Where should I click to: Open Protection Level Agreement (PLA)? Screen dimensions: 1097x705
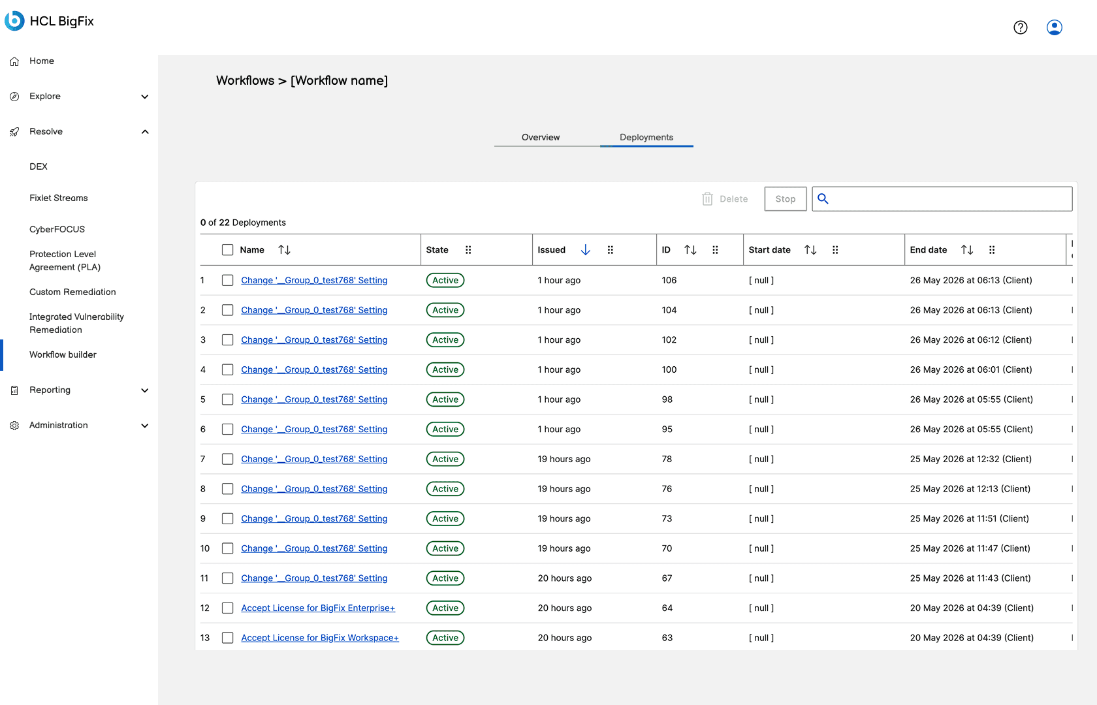tap(65, 261)
